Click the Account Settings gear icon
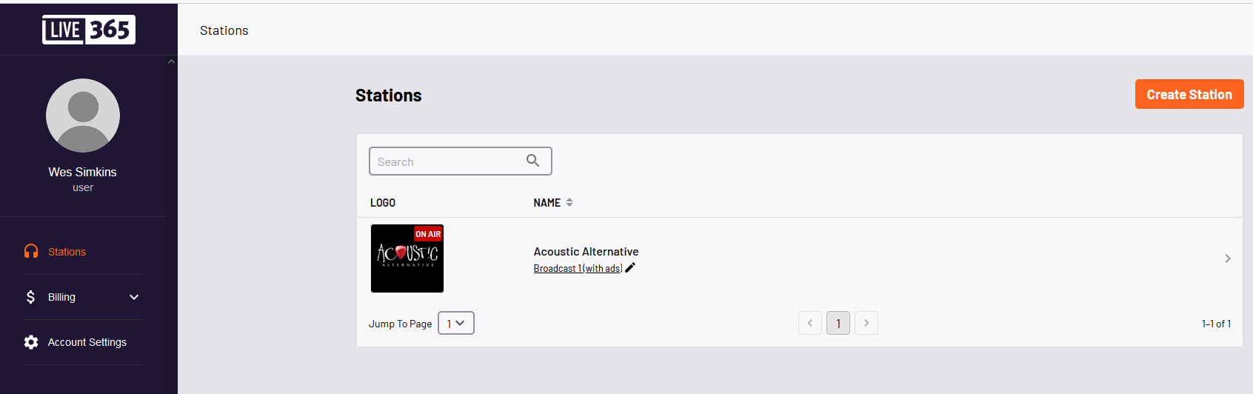The height and width of the screenshot is (394, 1253). tap(31, 342)
